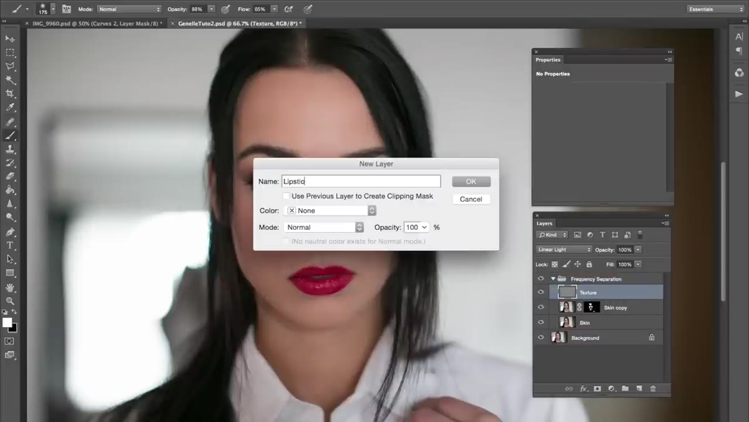Select the History Brush tool
This screenshot has width=749, height=422.
coord(11,163)
